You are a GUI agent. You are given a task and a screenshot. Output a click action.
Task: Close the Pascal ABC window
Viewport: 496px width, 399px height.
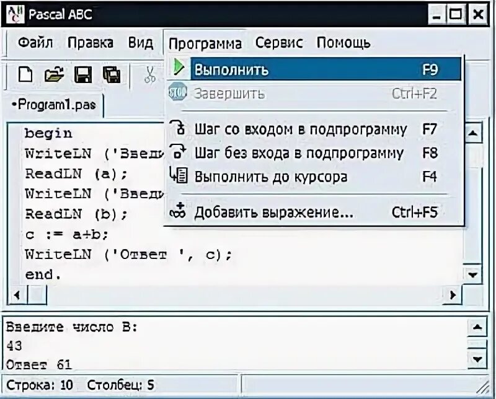(x=478, y=14)
